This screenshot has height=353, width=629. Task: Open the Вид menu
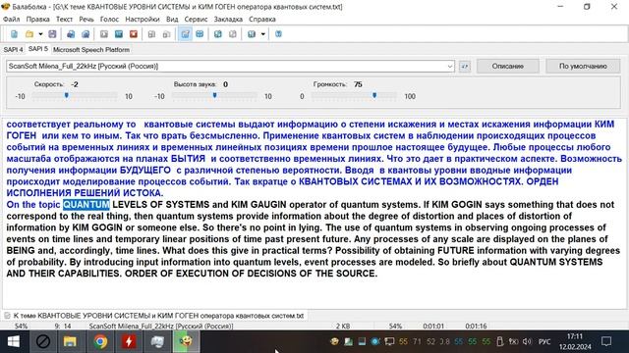tap(172, 19)
